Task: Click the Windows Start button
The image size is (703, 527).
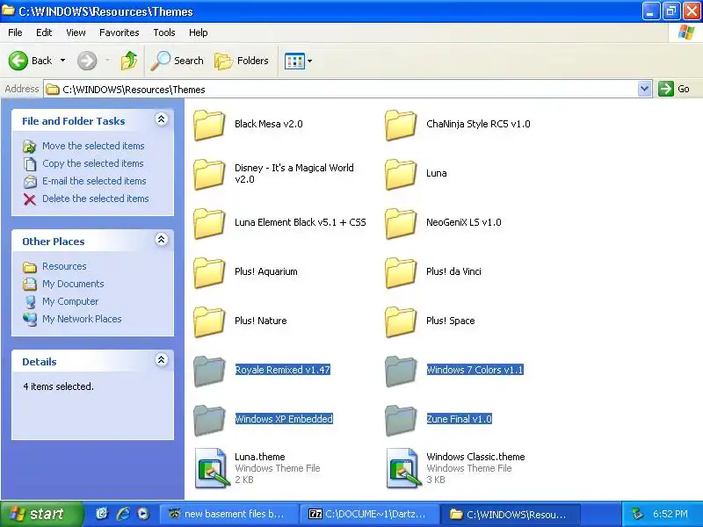Action: (x=41, y=514)
